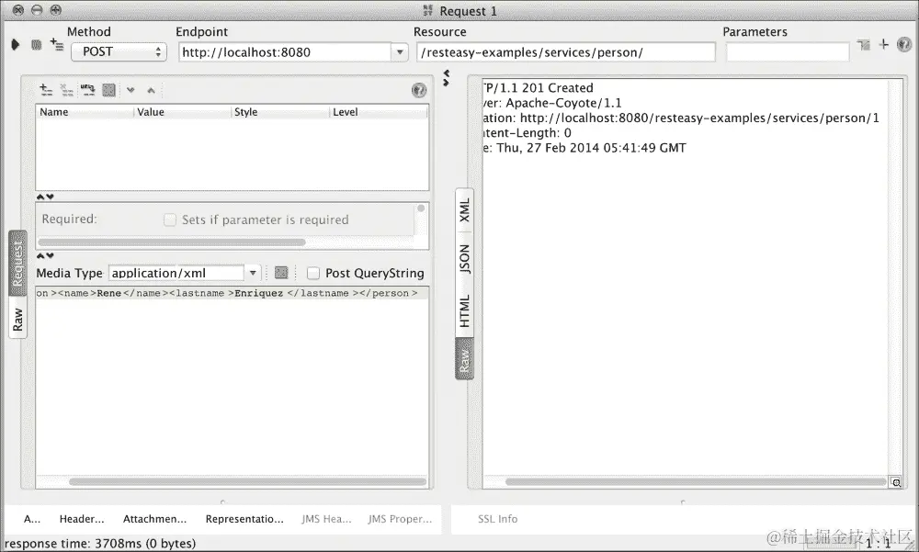Open the Header... bottom tab
Screen dimensions: 919x552
pos(82,519)
